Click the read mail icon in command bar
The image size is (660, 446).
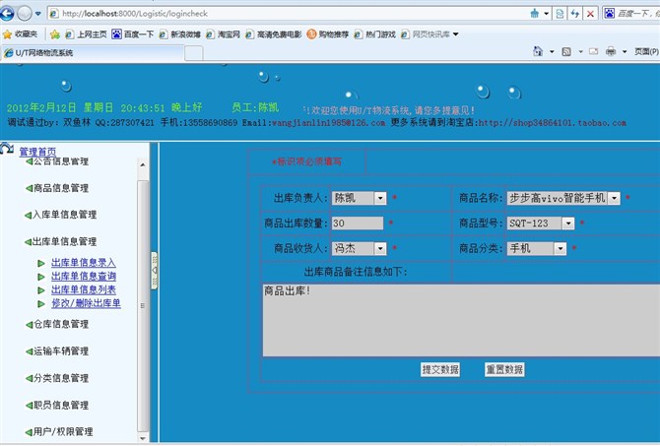[x=593, y=52]
